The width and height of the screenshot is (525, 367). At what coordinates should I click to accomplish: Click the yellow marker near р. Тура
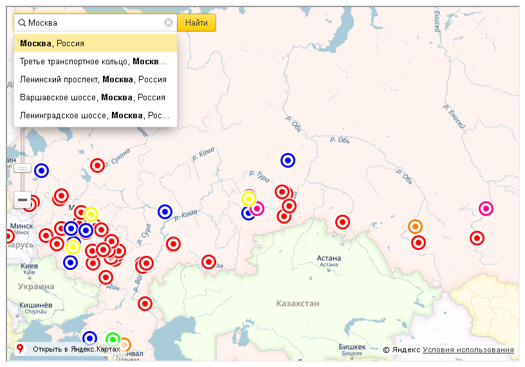(248, 199)
